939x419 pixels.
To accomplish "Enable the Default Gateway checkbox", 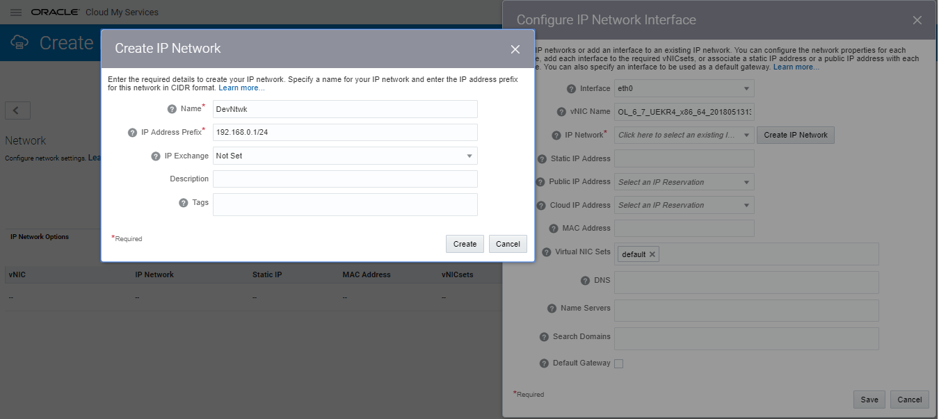I will (618, 362).
